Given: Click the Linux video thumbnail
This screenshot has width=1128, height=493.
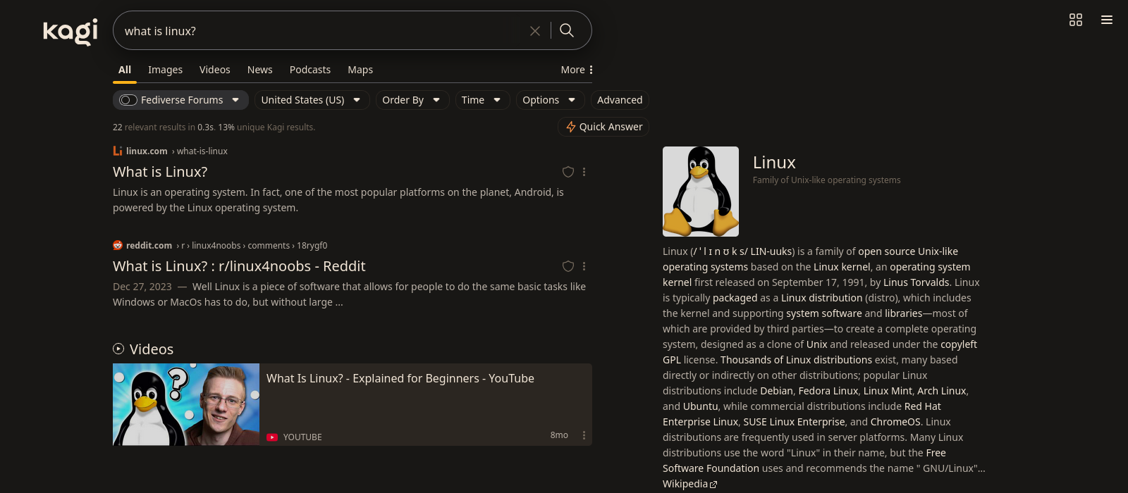Looking at the screenshot, I should 186,404.
